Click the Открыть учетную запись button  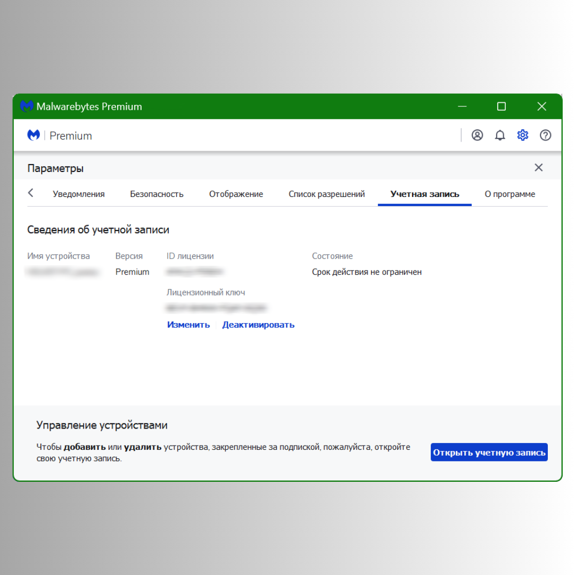[x=489, y=452]
